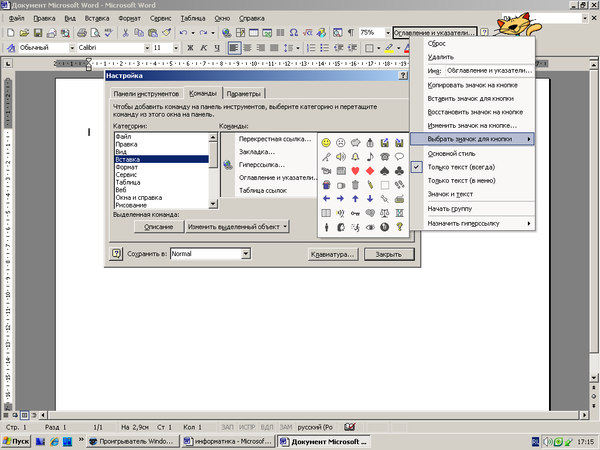This screenshot has width=600, height=450.
Task: Open the font name Calibri dropdown
Action: click(x=147, y=48)
